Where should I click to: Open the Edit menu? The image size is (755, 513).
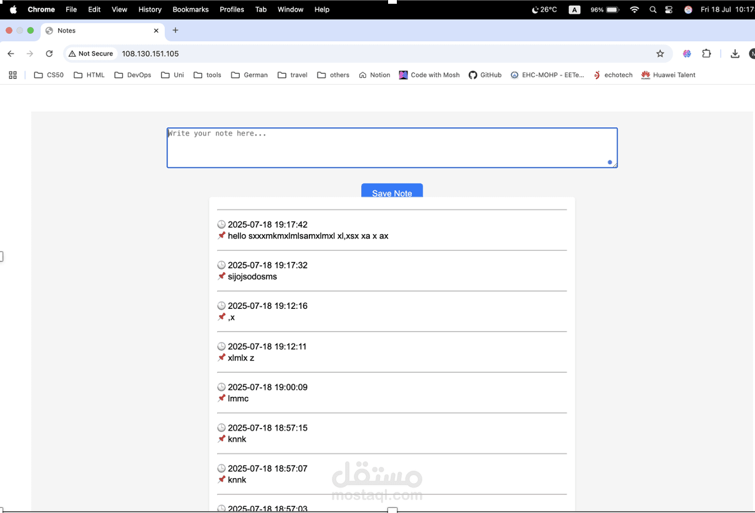point(94,9)
